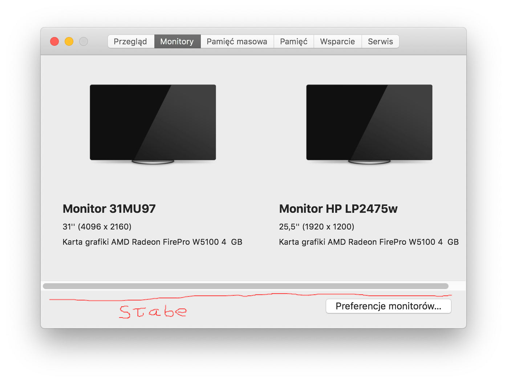Click the HP LP2475w monitor image
The image size is (507, 382).
[x=369, y=124]
